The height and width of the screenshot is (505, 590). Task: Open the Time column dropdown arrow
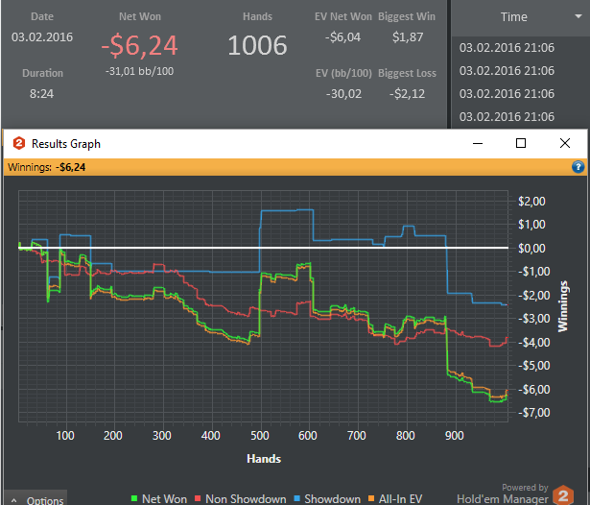578,16
